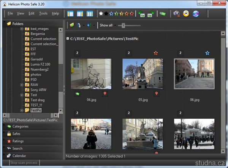Click the globe web export icon
This screenshot has width=228, height=168.
(x=196, y=14)
